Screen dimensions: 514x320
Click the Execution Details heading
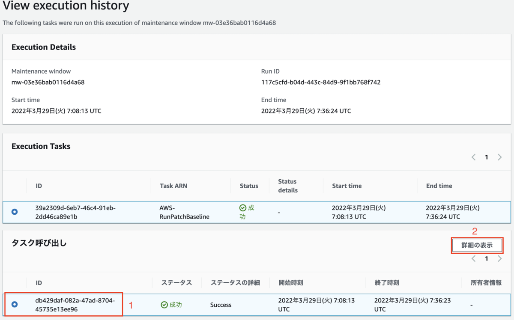(44, 47)
